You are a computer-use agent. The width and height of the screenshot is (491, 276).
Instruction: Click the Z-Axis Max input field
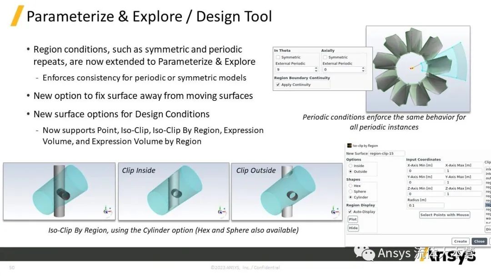coord(464,194)
